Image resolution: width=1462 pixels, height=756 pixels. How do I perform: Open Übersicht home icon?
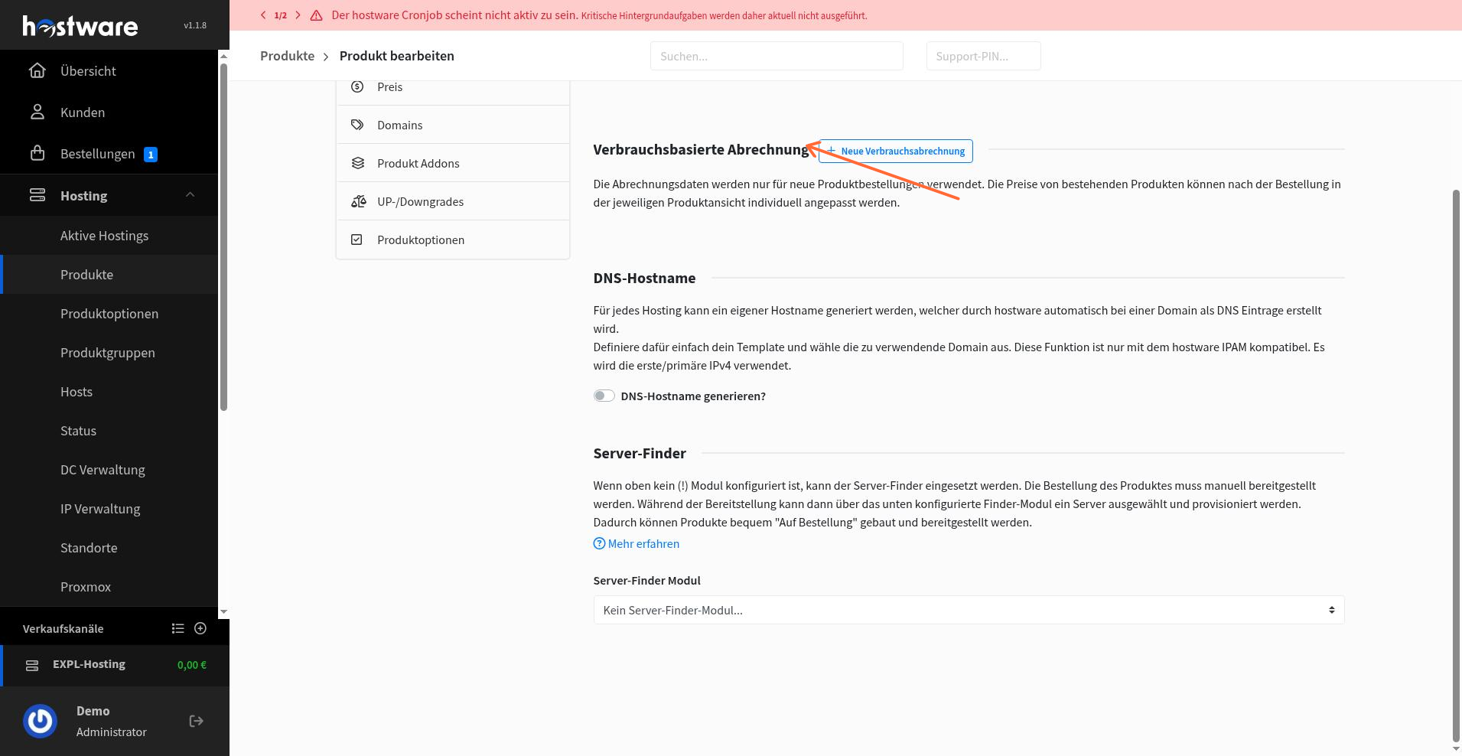pos(37,70)
